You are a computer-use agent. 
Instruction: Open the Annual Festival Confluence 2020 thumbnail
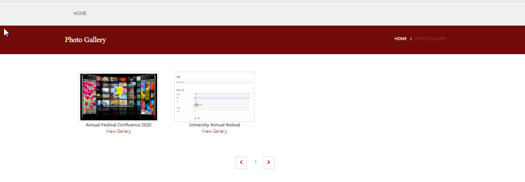tap(118, 97)
